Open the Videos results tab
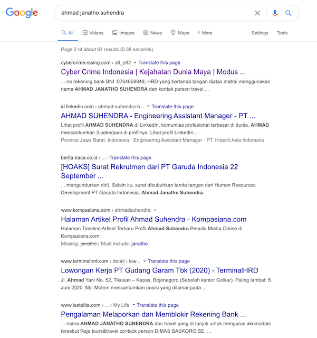317x338 pixels. 93,33
